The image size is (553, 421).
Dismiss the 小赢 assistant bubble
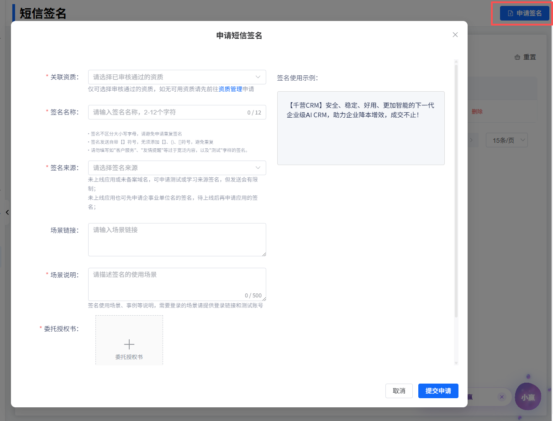coord(502,397)
